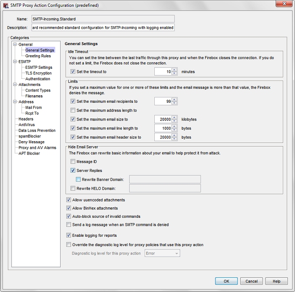Image resolution: width=295 pixels, height=292 pixels.
Task: Toggle the Set the timeout checkbox
Action: [x=73, y=72]
